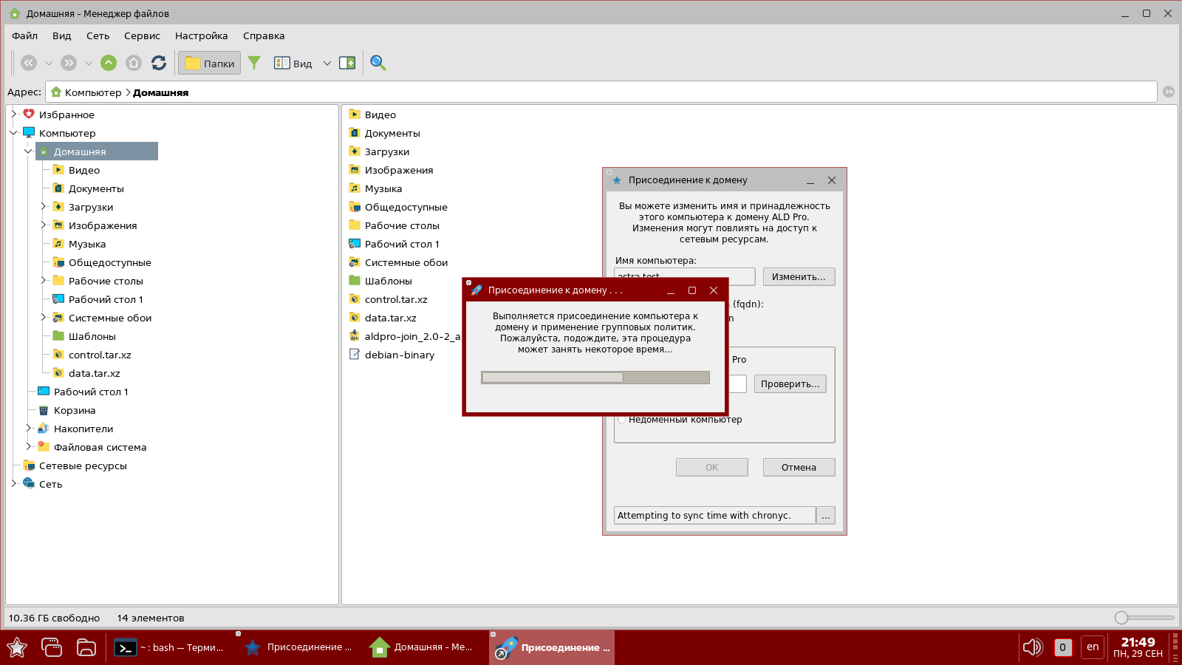Switch the en keyboard layout indicator

click(1093, 647)
